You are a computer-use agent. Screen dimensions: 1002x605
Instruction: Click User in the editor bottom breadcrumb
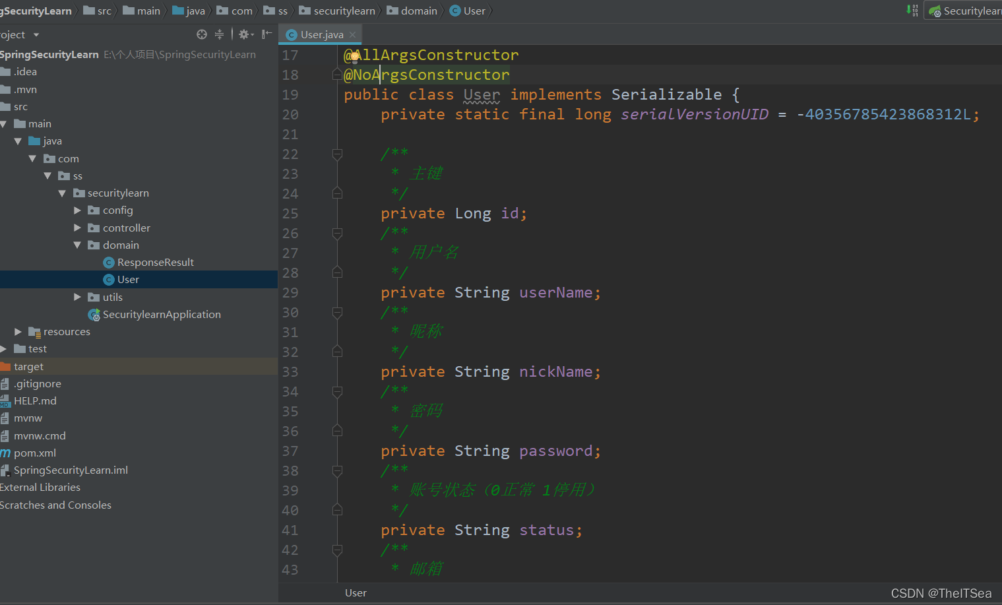356,593
